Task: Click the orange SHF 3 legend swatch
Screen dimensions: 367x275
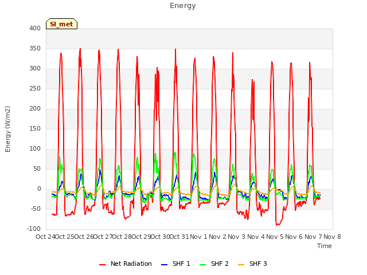Action: (241, 265)
